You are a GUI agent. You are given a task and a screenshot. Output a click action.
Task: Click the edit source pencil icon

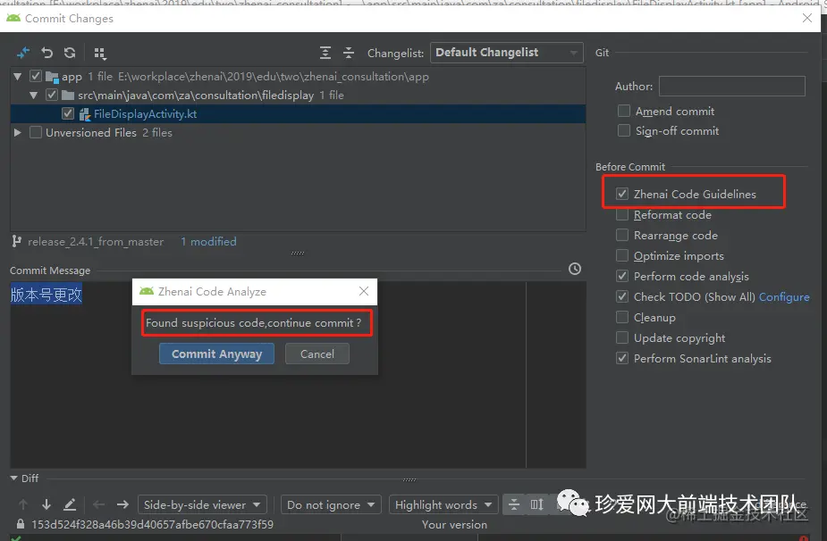tap(70, 504)
